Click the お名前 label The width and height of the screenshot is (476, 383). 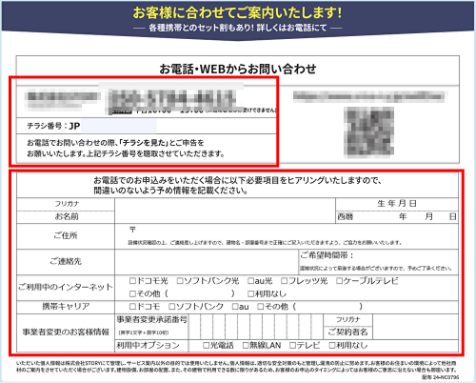tap(67, 216)
